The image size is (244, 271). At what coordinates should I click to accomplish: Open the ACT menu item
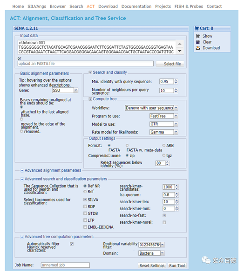[x=91, y=6]
